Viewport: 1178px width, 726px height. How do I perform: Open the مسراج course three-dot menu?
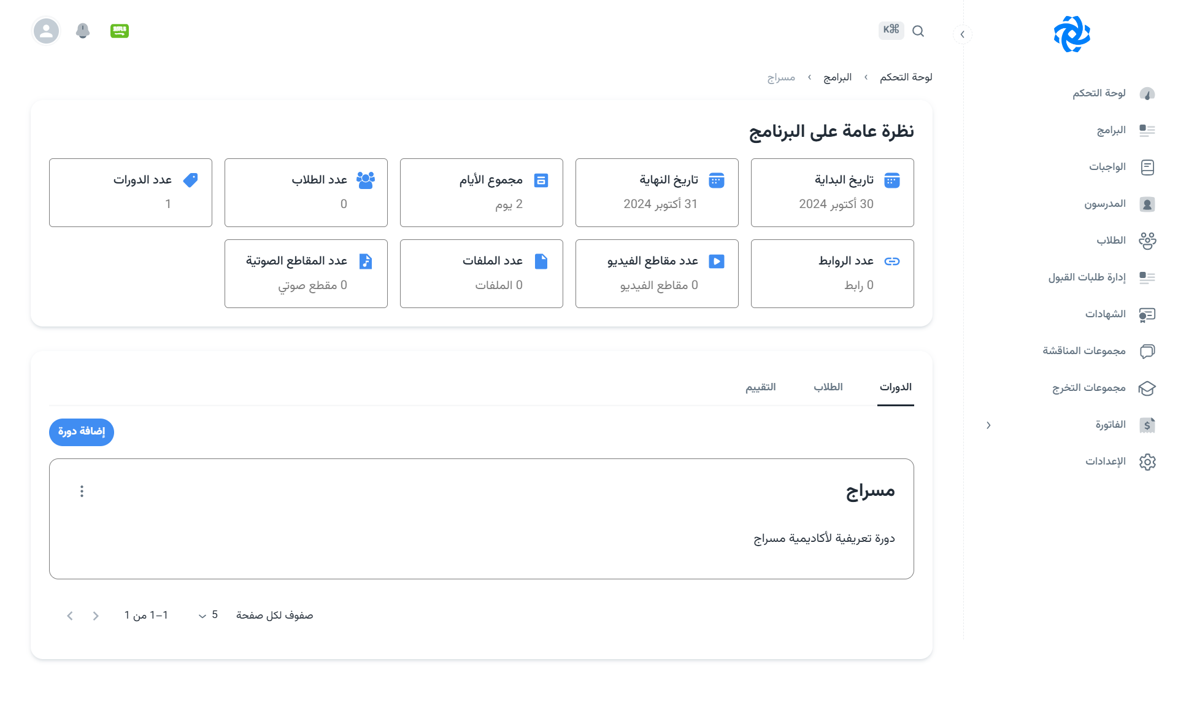pyautogui.click(x=82, y=491)
